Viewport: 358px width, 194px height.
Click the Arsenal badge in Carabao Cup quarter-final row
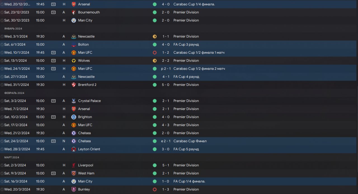click(74, 4)
